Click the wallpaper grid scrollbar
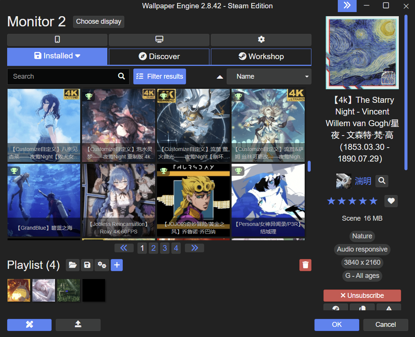Viewport: 415px width, 337px height. 309,166
